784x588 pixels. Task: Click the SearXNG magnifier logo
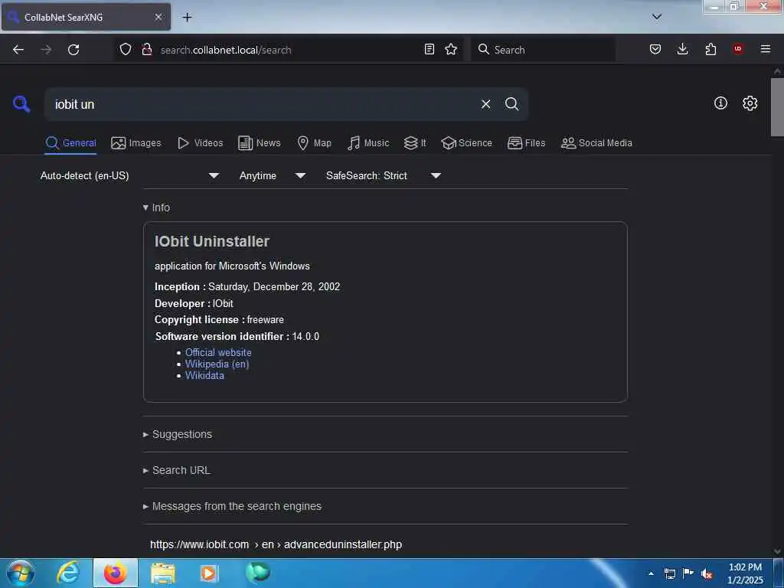click(21, 104)
